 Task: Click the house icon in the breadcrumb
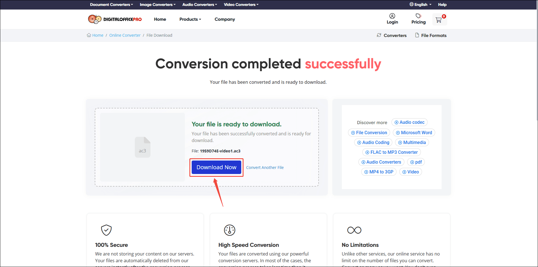coord(89,35)
